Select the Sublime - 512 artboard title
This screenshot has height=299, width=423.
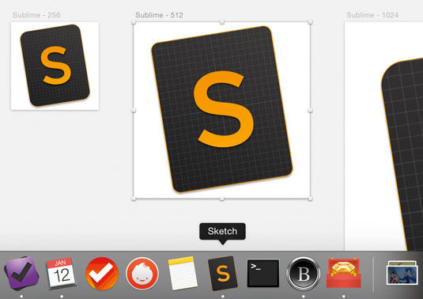pyautogui.click(x=159, y=15)
